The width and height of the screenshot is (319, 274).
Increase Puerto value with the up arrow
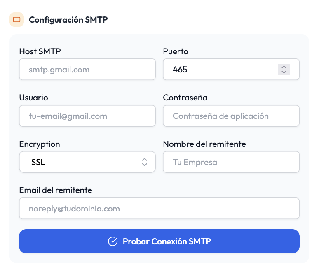pyautogui.click(x=284, y=67)
